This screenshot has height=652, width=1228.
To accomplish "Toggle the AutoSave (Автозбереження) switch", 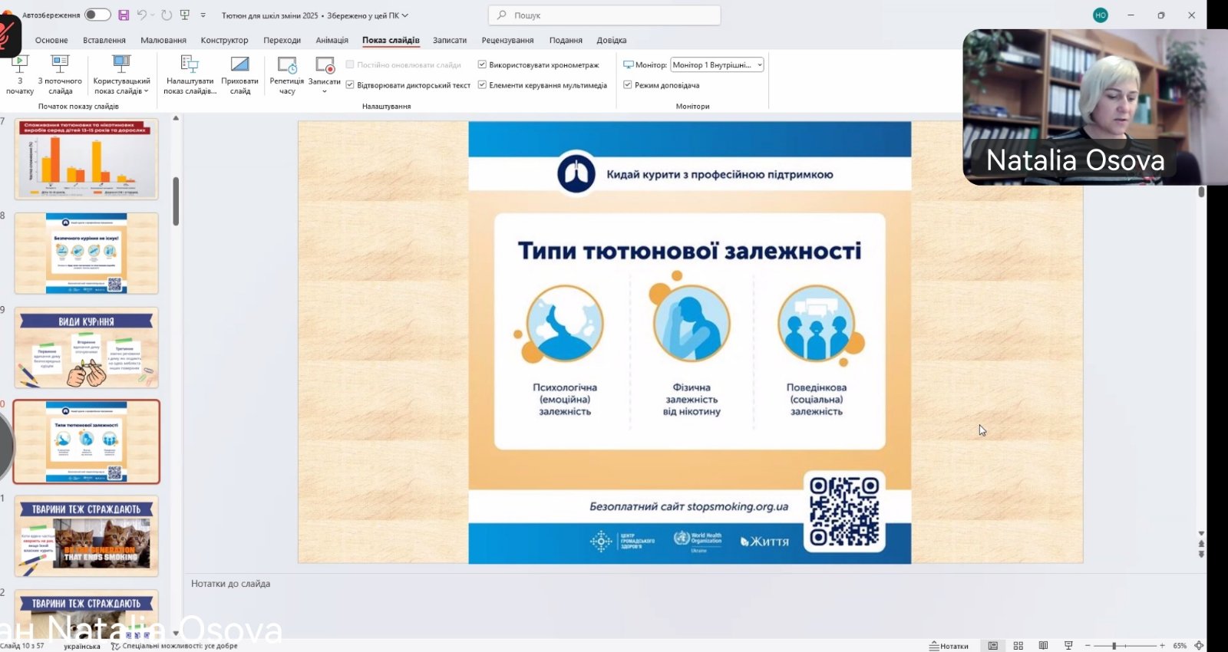I will 97,15.
